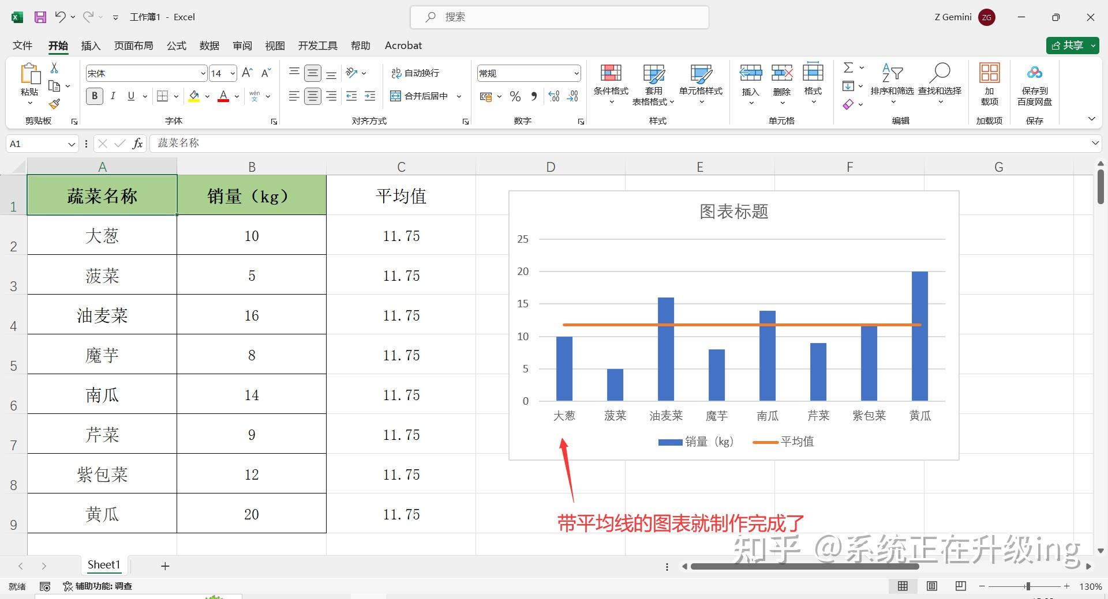This screenshot has width=1108, height=599.
Task: Open the font name dropdown (宋体)
Action: 203,73
